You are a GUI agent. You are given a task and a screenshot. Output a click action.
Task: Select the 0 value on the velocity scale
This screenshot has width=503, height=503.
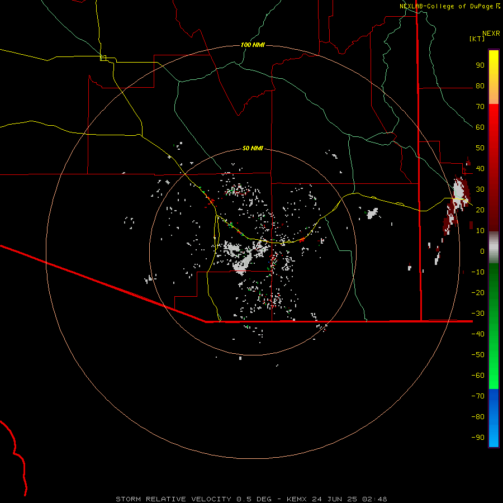pos(482,251)
